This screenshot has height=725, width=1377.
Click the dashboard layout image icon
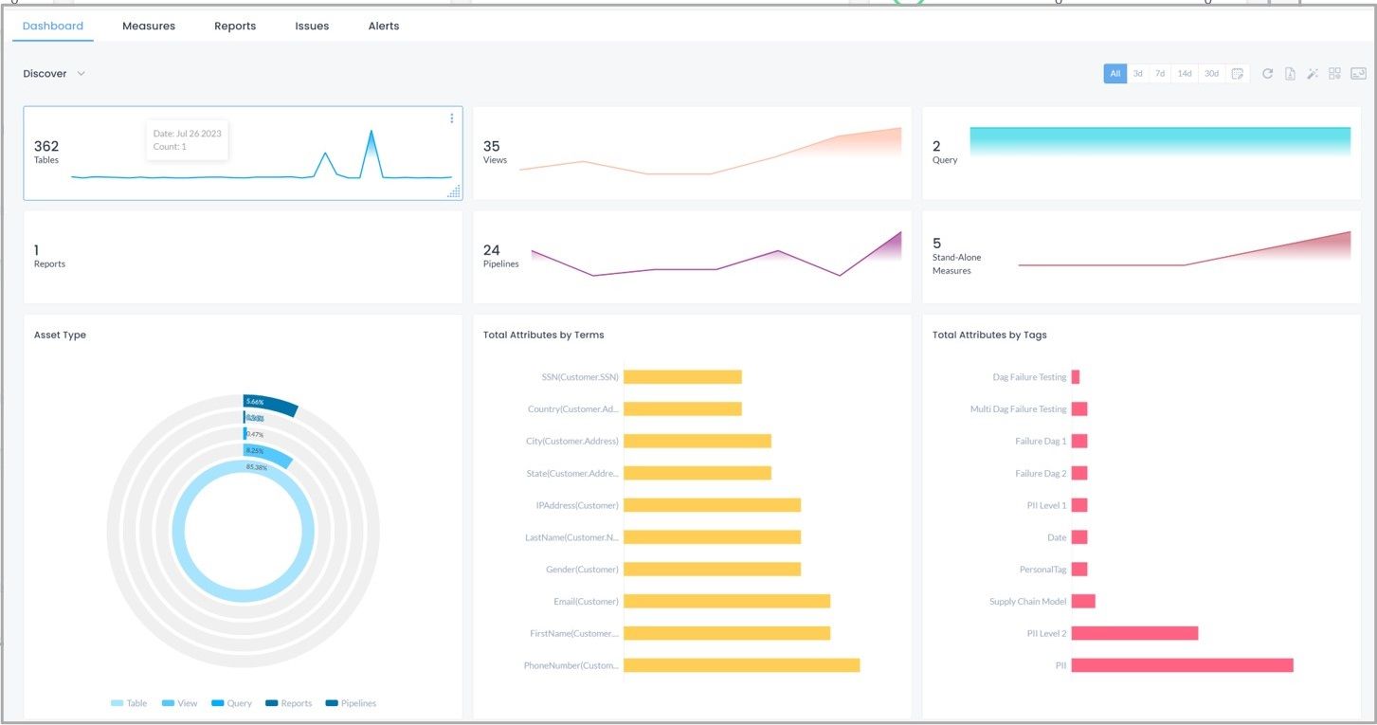pos(1358,74)
